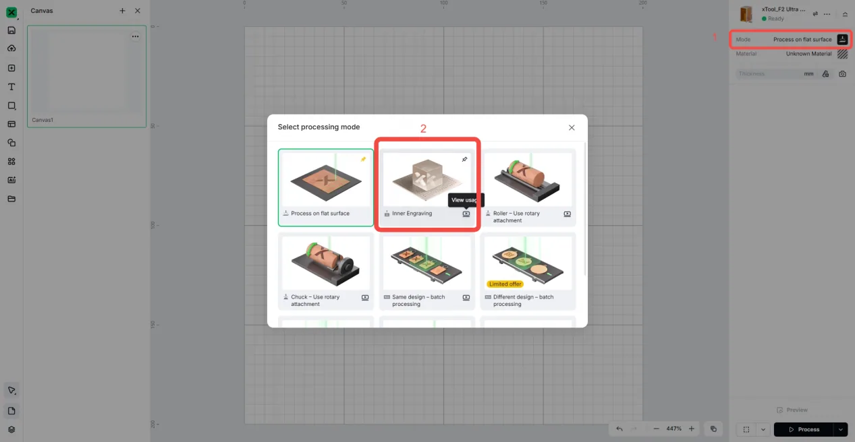The image size is (855, 442).
Task: Click the Inner Engraving view usage video icon
Action: tap(466, 214)
